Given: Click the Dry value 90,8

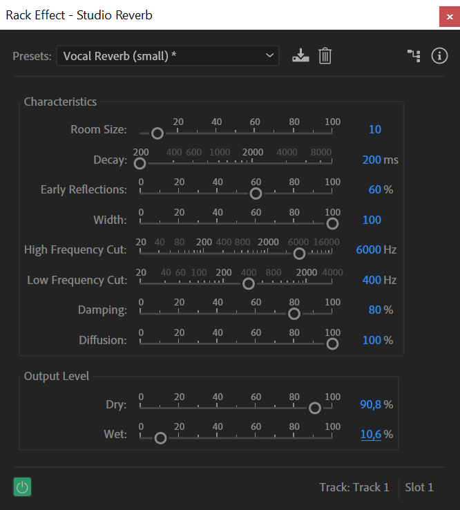Looking at the screenshot, I should (x=371, y=404).
